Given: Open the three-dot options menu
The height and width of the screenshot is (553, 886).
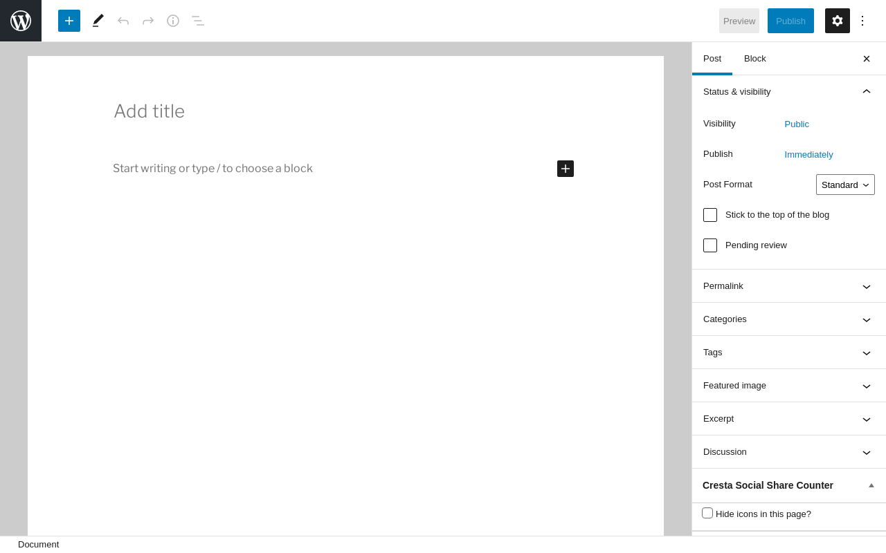Looking at the screenshot, I should pyautogui.click(x=862, y=21).
